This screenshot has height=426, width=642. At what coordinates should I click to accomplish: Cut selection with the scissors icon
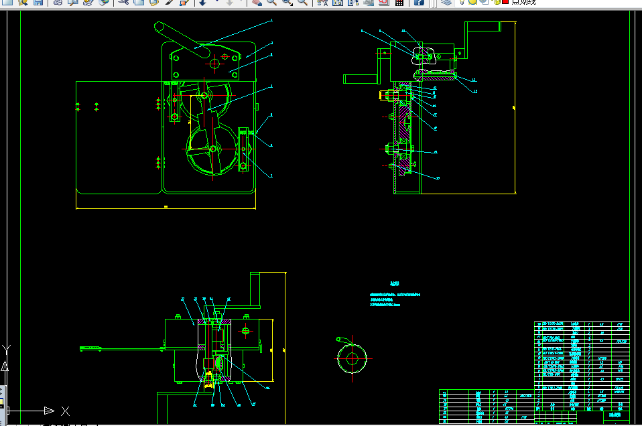tap(123, 2)
